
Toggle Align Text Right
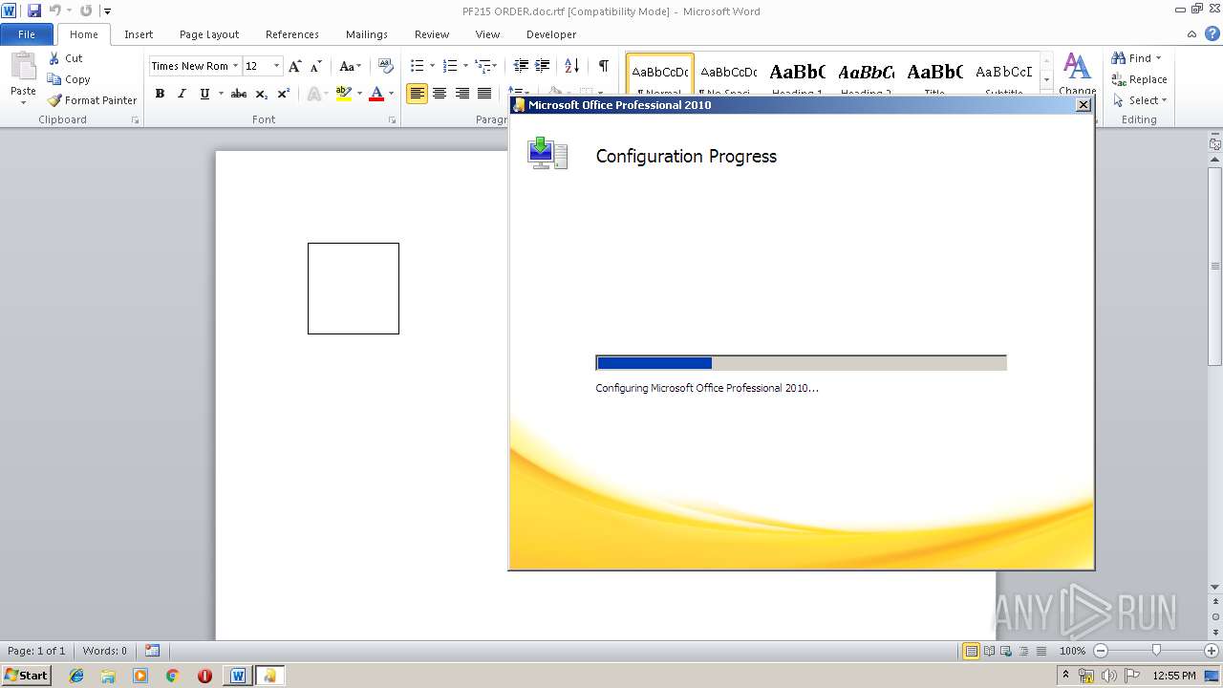click(x=462, y=94)
